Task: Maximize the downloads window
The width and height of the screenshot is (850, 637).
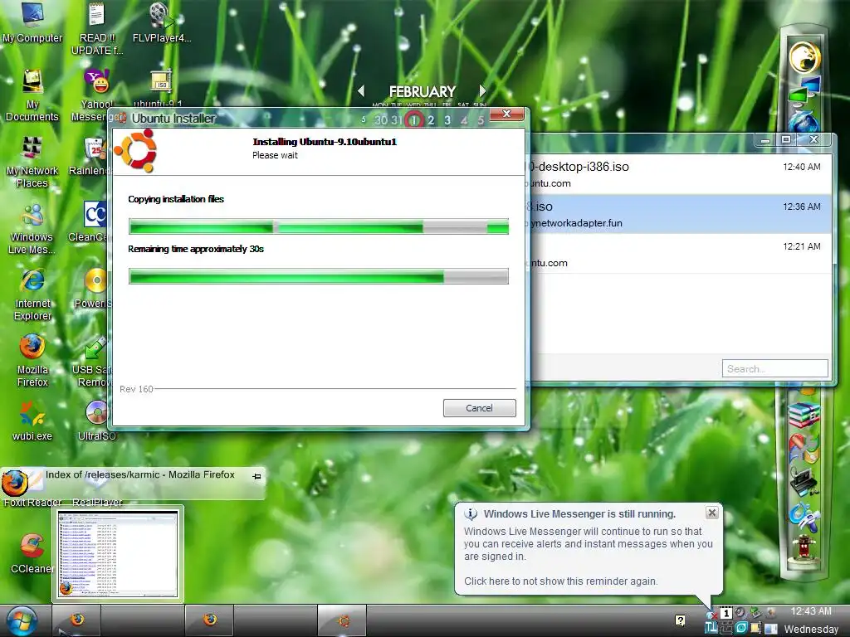Action: (x=785, y=139)
